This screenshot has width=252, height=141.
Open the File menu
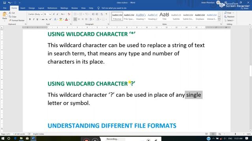pos(5,8)
